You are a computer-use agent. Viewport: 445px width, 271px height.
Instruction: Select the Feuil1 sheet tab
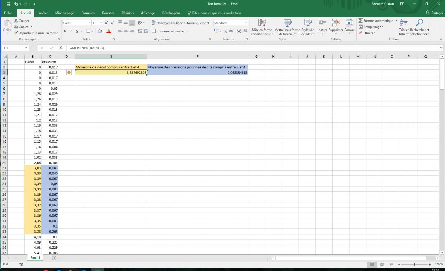point(35,258)
